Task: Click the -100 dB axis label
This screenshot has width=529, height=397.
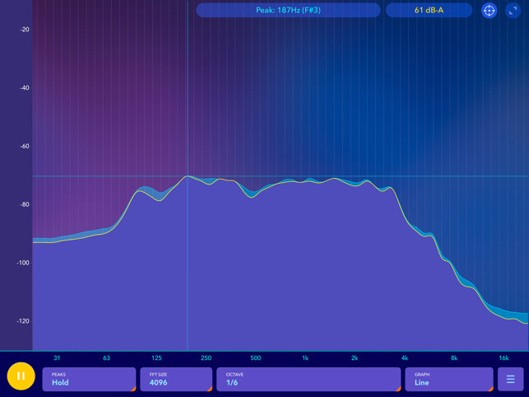Action: click(x=23, y=263)
